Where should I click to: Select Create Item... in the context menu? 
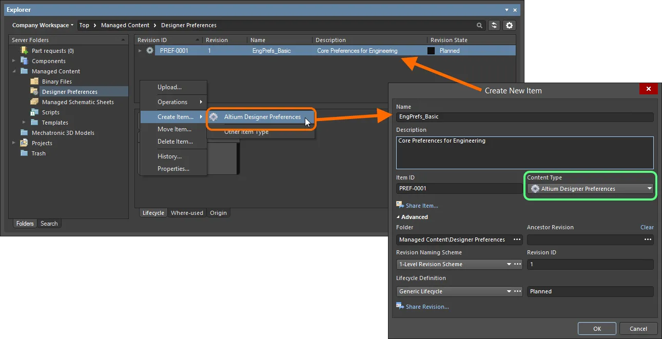[x=173, y=117]
